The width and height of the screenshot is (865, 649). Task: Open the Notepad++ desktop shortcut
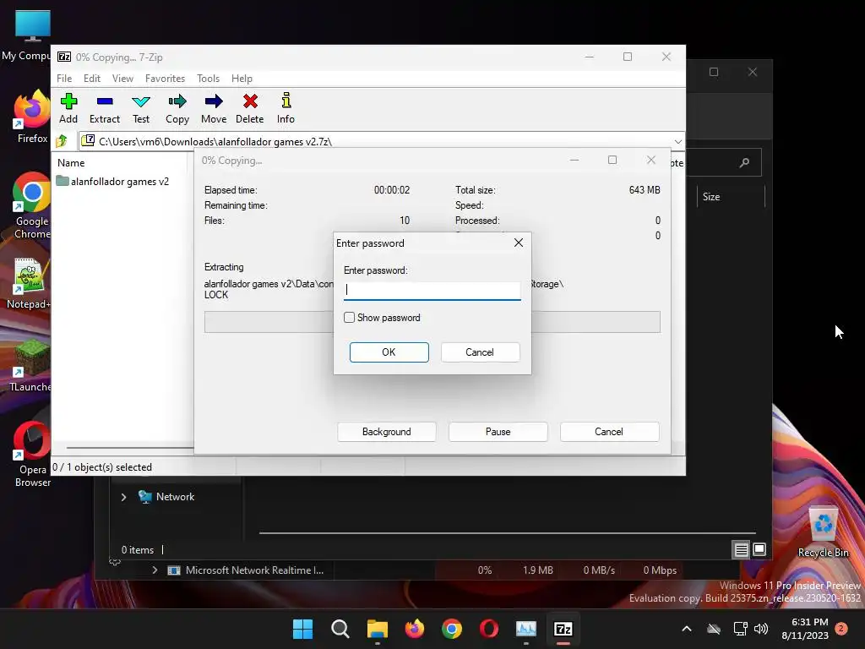29,284
